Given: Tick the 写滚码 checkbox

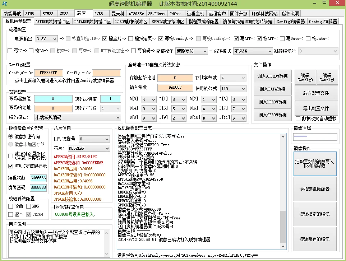Looking at the screenshot, I should (133, 51).
